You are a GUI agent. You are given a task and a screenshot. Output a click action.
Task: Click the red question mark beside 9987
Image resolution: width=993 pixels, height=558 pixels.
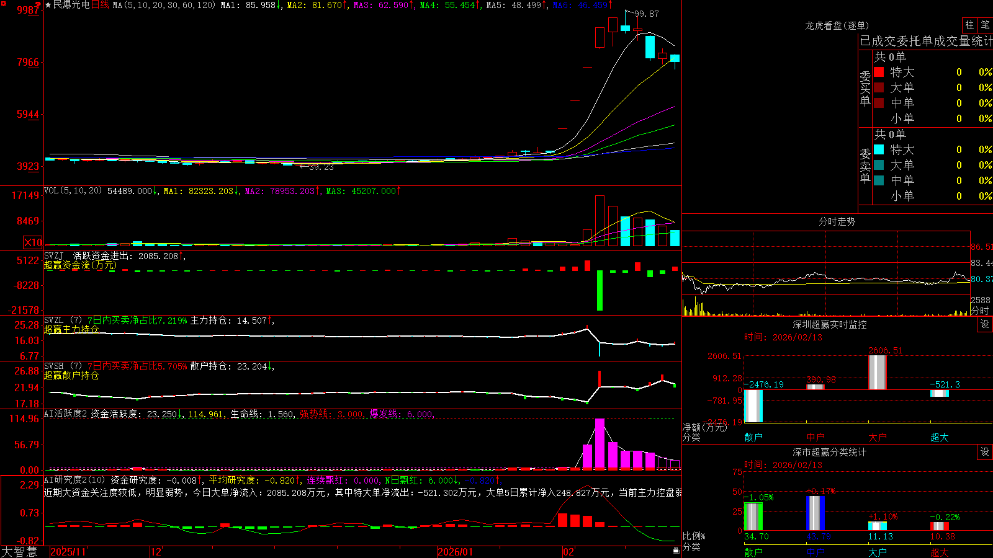(38, 6)
